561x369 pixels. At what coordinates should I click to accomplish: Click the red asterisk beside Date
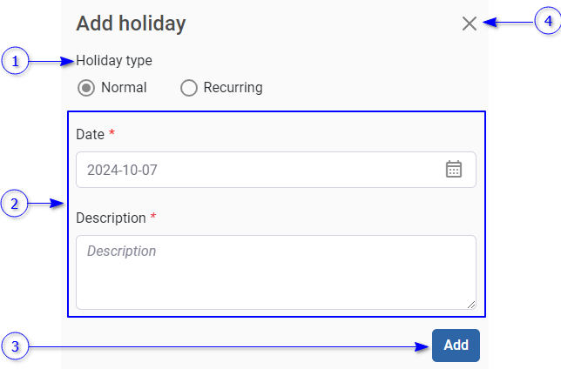pyautogui.click(x=112, y=134)
